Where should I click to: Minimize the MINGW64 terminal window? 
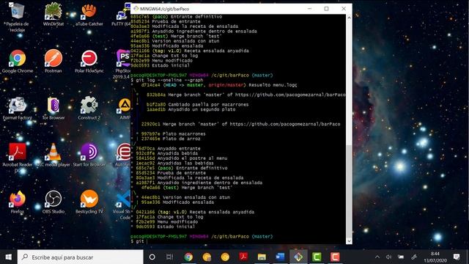click(x=309, y=9)
